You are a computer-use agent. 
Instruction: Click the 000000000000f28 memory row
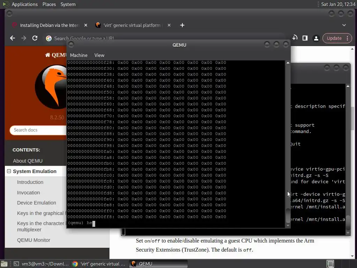click(147, 62)
